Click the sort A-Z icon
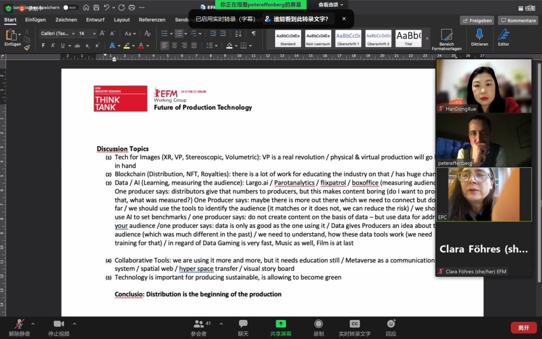The height and width of the screenshot is (339, 542). (238, 34)
